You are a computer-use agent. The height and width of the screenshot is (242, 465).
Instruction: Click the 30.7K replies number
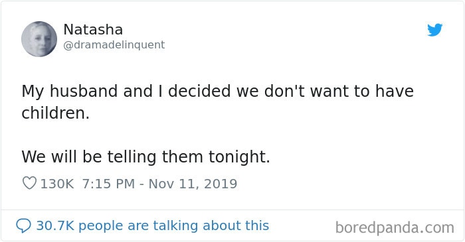[55, 225]
